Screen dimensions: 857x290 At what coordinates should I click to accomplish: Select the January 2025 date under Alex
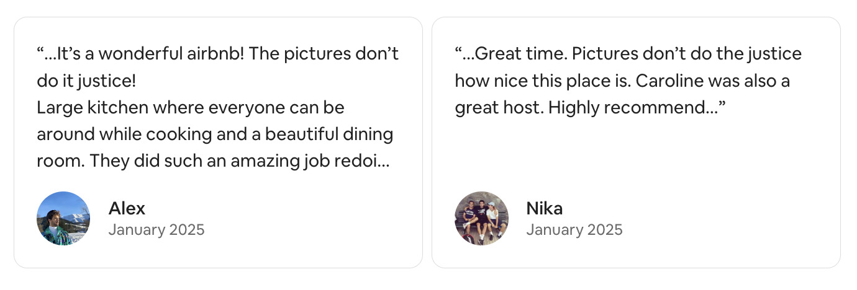coord(156,230)
